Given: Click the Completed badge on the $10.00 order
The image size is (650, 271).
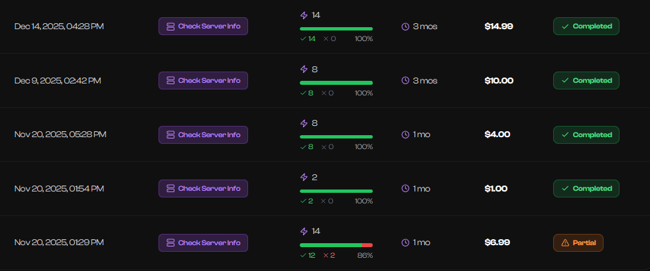Looking at the screenshot, I should click(x=586, y=81).
